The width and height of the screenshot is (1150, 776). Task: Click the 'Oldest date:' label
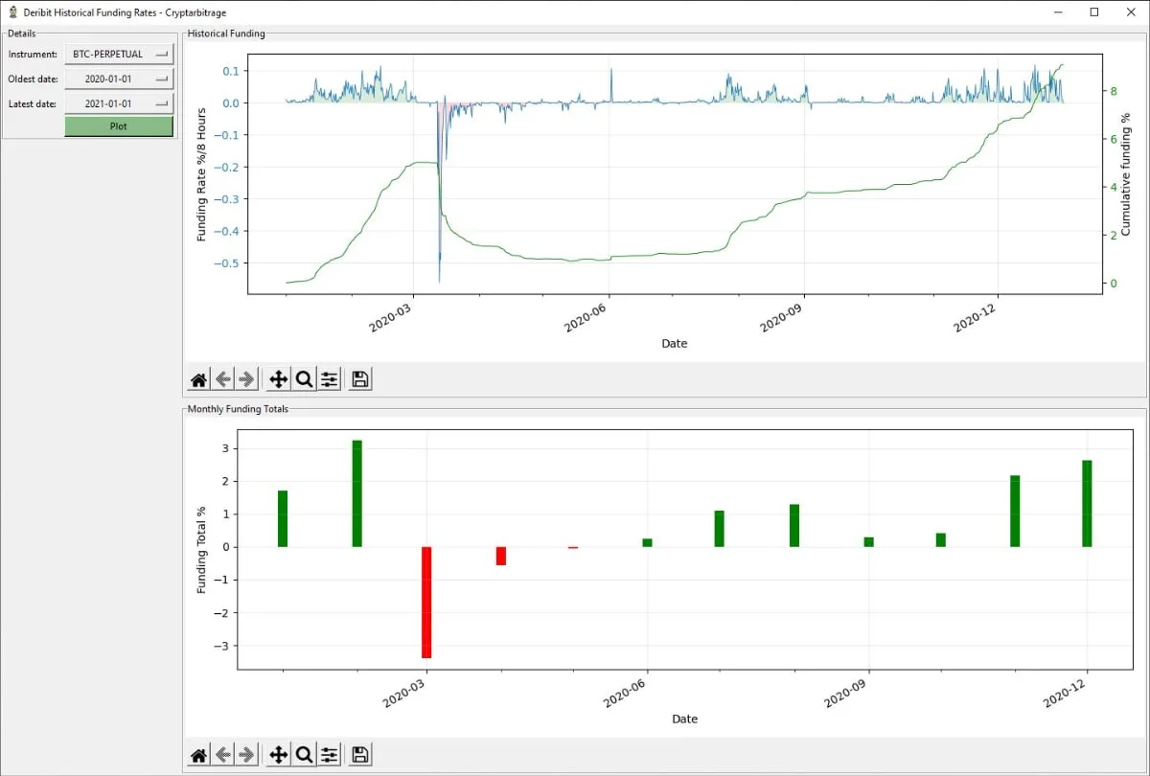[x=33, y=80]
